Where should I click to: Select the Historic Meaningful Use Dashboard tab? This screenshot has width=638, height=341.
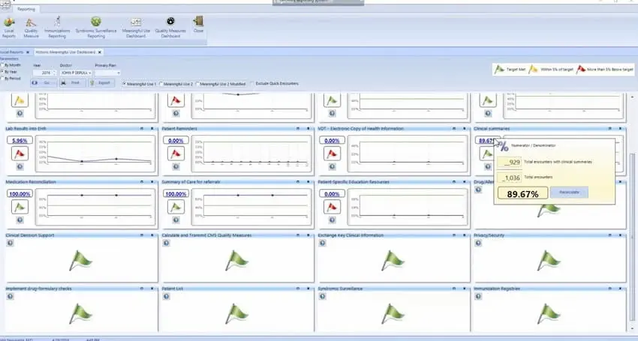[65, 52]
